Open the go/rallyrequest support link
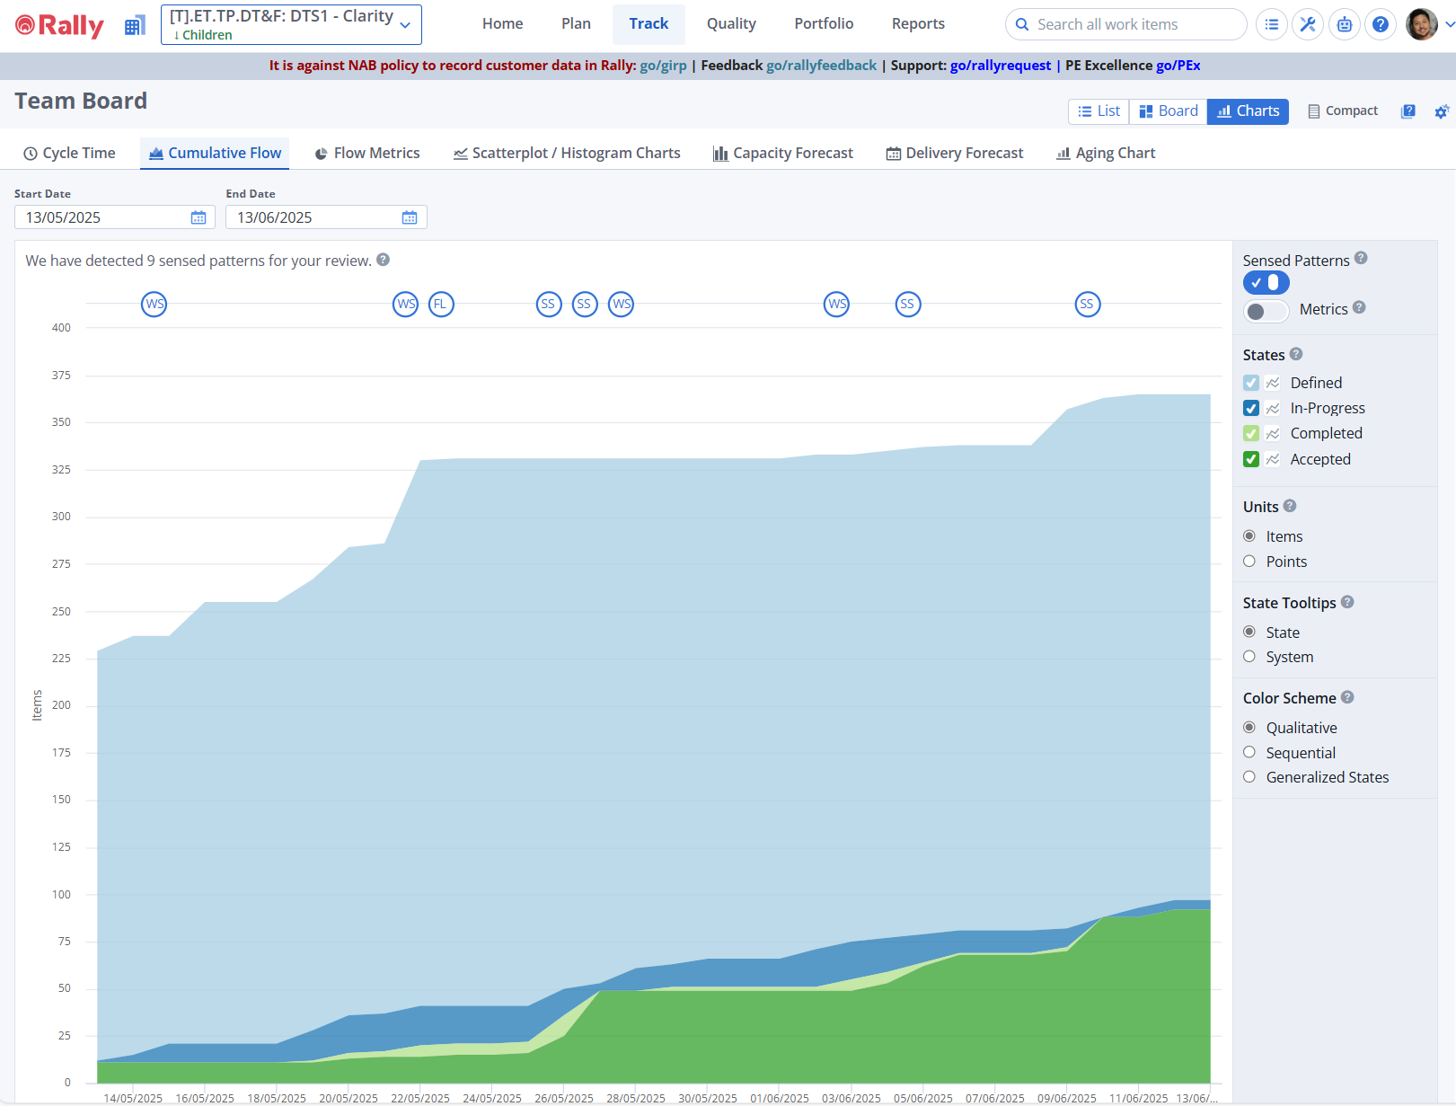This screenshot has width=1456, height=1106. tap(1001, 66)
